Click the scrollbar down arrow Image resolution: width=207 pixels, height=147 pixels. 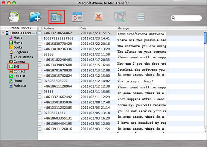pyautogui.click(x=205, y=132)
